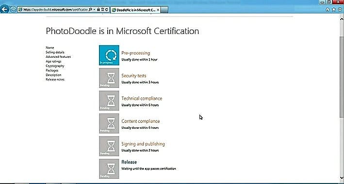Click 'Usually done within 1 hour' text

[x=139, y=60]
